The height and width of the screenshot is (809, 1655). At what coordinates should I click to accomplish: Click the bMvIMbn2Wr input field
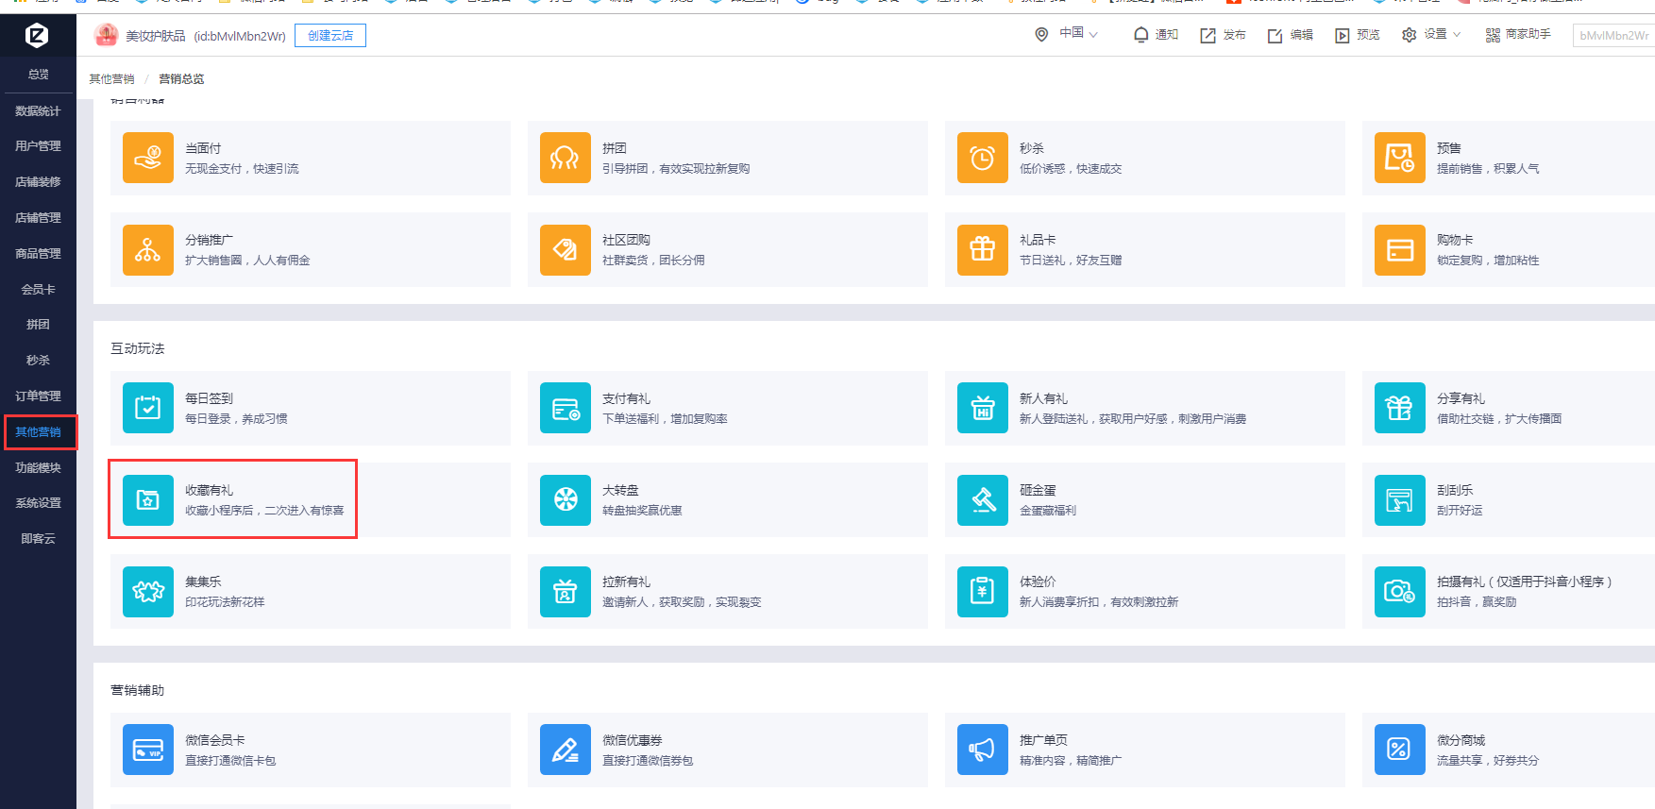point(1613,36)
